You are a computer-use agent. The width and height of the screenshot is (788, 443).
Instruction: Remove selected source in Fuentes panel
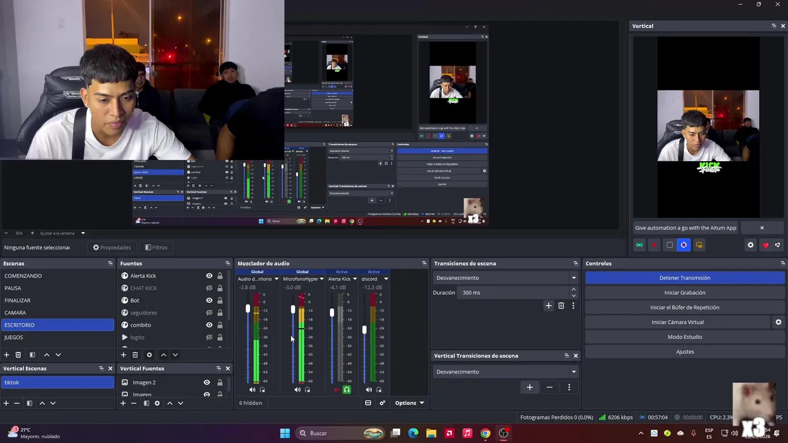[135, 354]
